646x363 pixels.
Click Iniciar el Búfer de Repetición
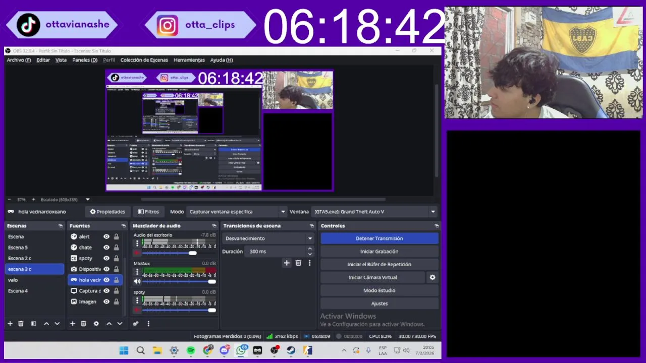pos(380,265)
